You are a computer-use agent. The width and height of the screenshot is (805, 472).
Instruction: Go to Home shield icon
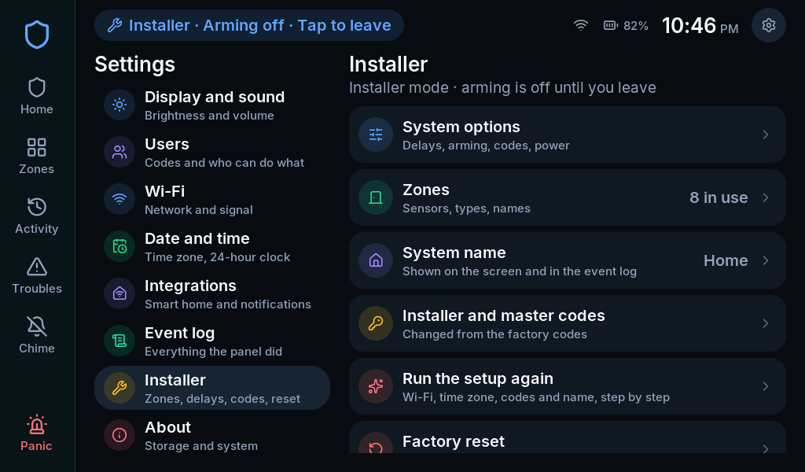pos(36,87)
